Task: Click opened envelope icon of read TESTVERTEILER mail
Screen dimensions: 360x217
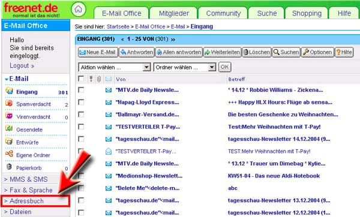Action: 109,151
